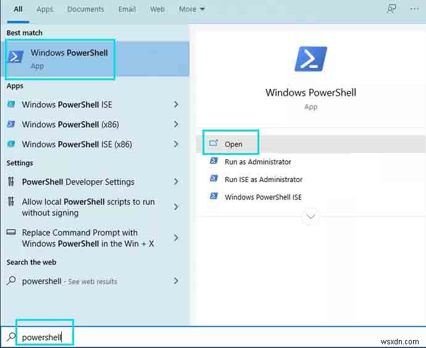Expand PowerShell Developer Settings arrow
426x348 pixels.
tap(176, 181)
